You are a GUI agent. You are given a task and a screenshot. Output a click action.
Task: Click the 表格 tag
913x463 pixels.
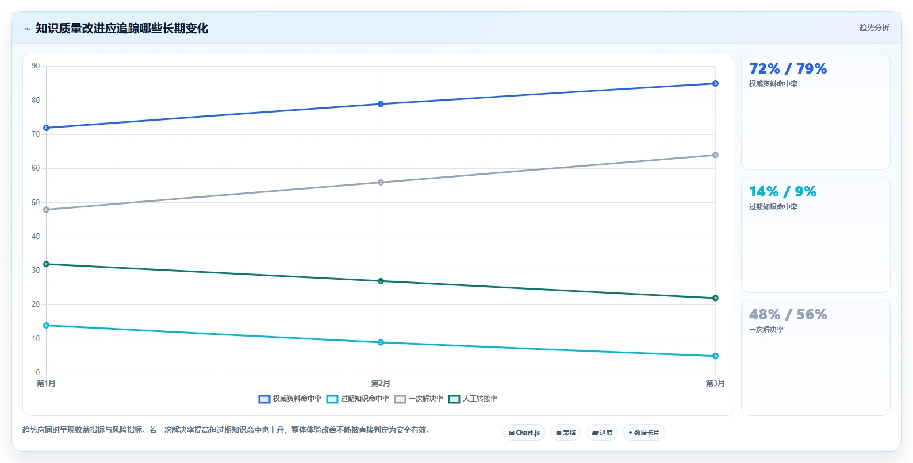[566, 433]
